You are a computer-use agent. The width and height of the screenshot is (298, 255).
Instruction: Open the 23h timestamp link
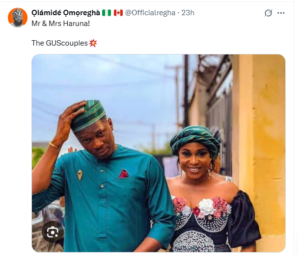188,13
